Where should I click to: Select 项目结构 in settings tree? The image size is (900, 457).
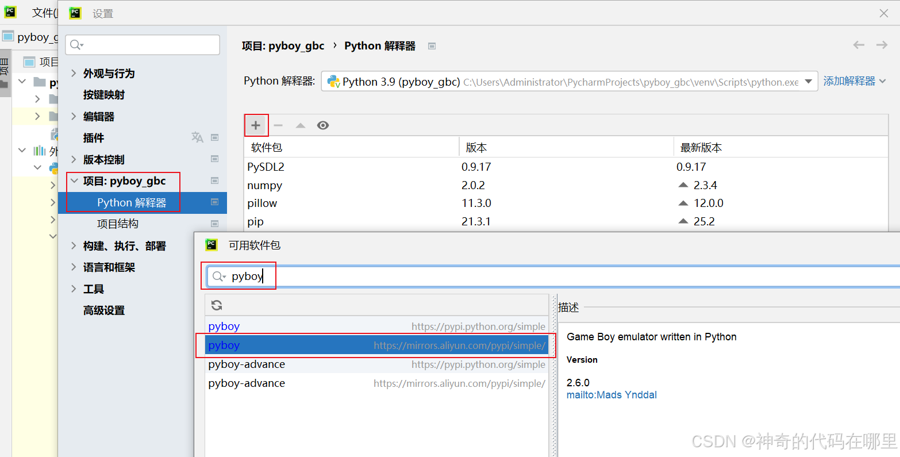coord(118,224)
